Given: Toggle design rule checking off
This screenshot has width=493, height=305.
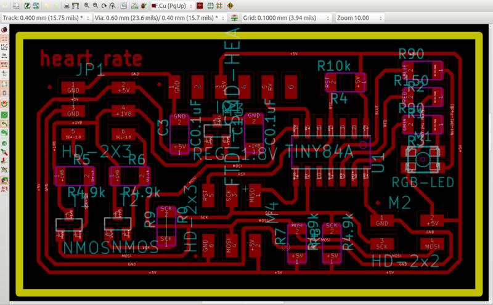Looking at the screenshot, I should (x=4, y=30).
